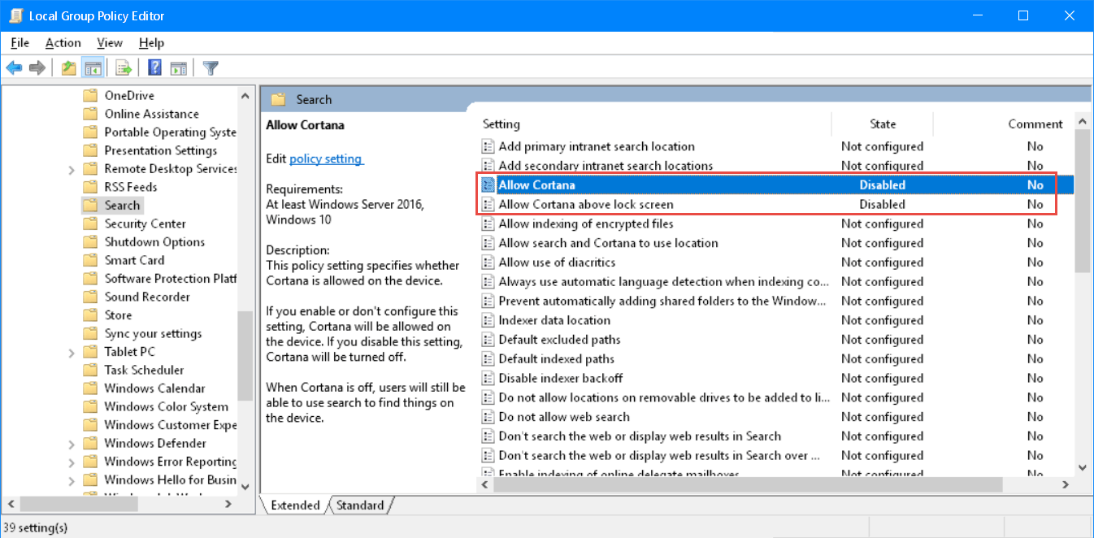
Task: Click the folder icon next to Windows Calendar
Action: [x=90, y=388]
